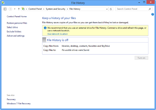Click the Back navigation arrow
This screenshot has width=156, height=110.
[5, 9]
